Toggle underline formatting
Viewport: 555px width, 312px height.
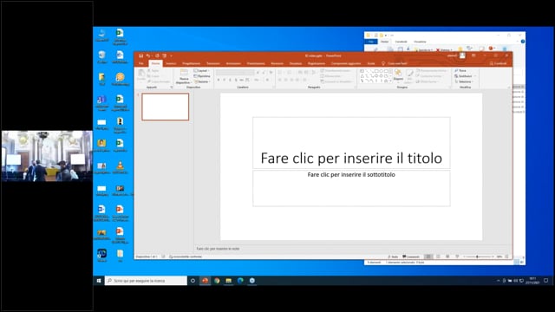[x=230, y=80]
